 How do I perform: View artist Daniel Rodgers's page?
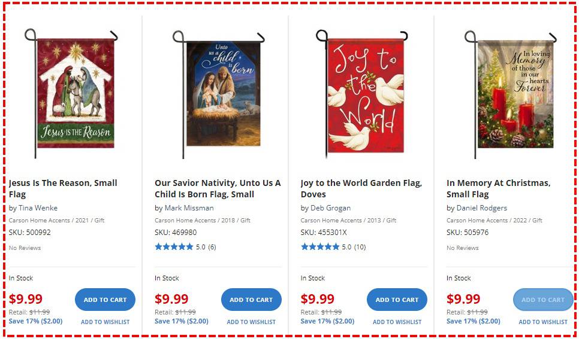click(x=481, y=208)
